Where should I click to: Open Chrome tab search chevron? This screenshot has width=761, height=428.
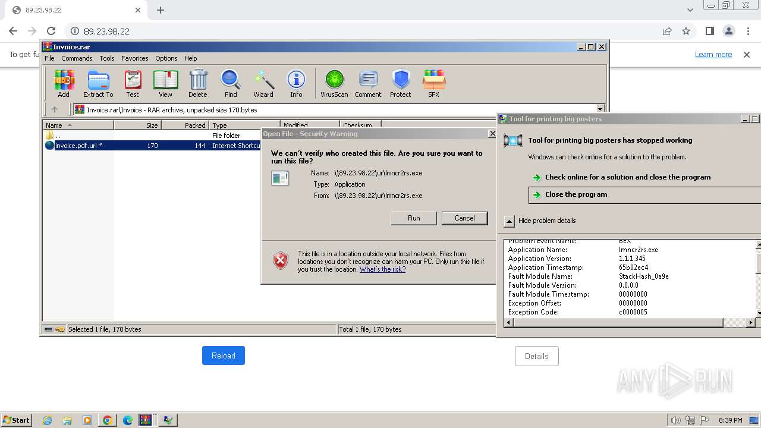coord(690,10)
